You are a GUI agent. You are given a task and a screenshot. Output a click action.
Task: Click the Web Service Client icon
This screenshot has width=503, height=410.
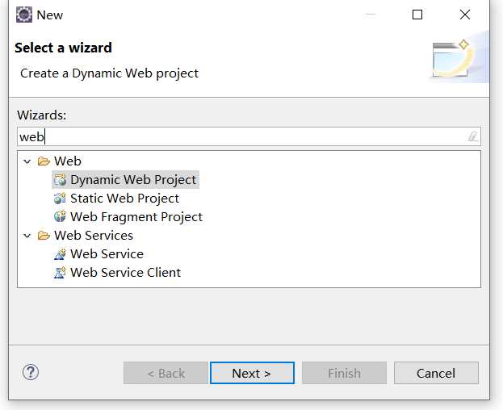coord(60,273)
